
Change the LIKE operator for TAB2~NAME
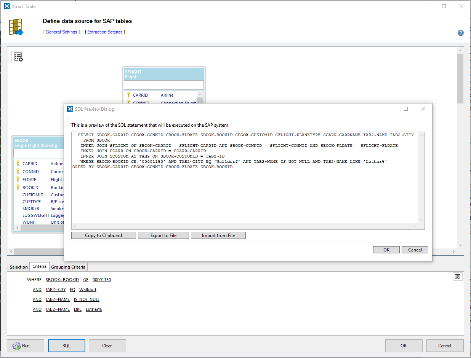click(x=78, y=309)
